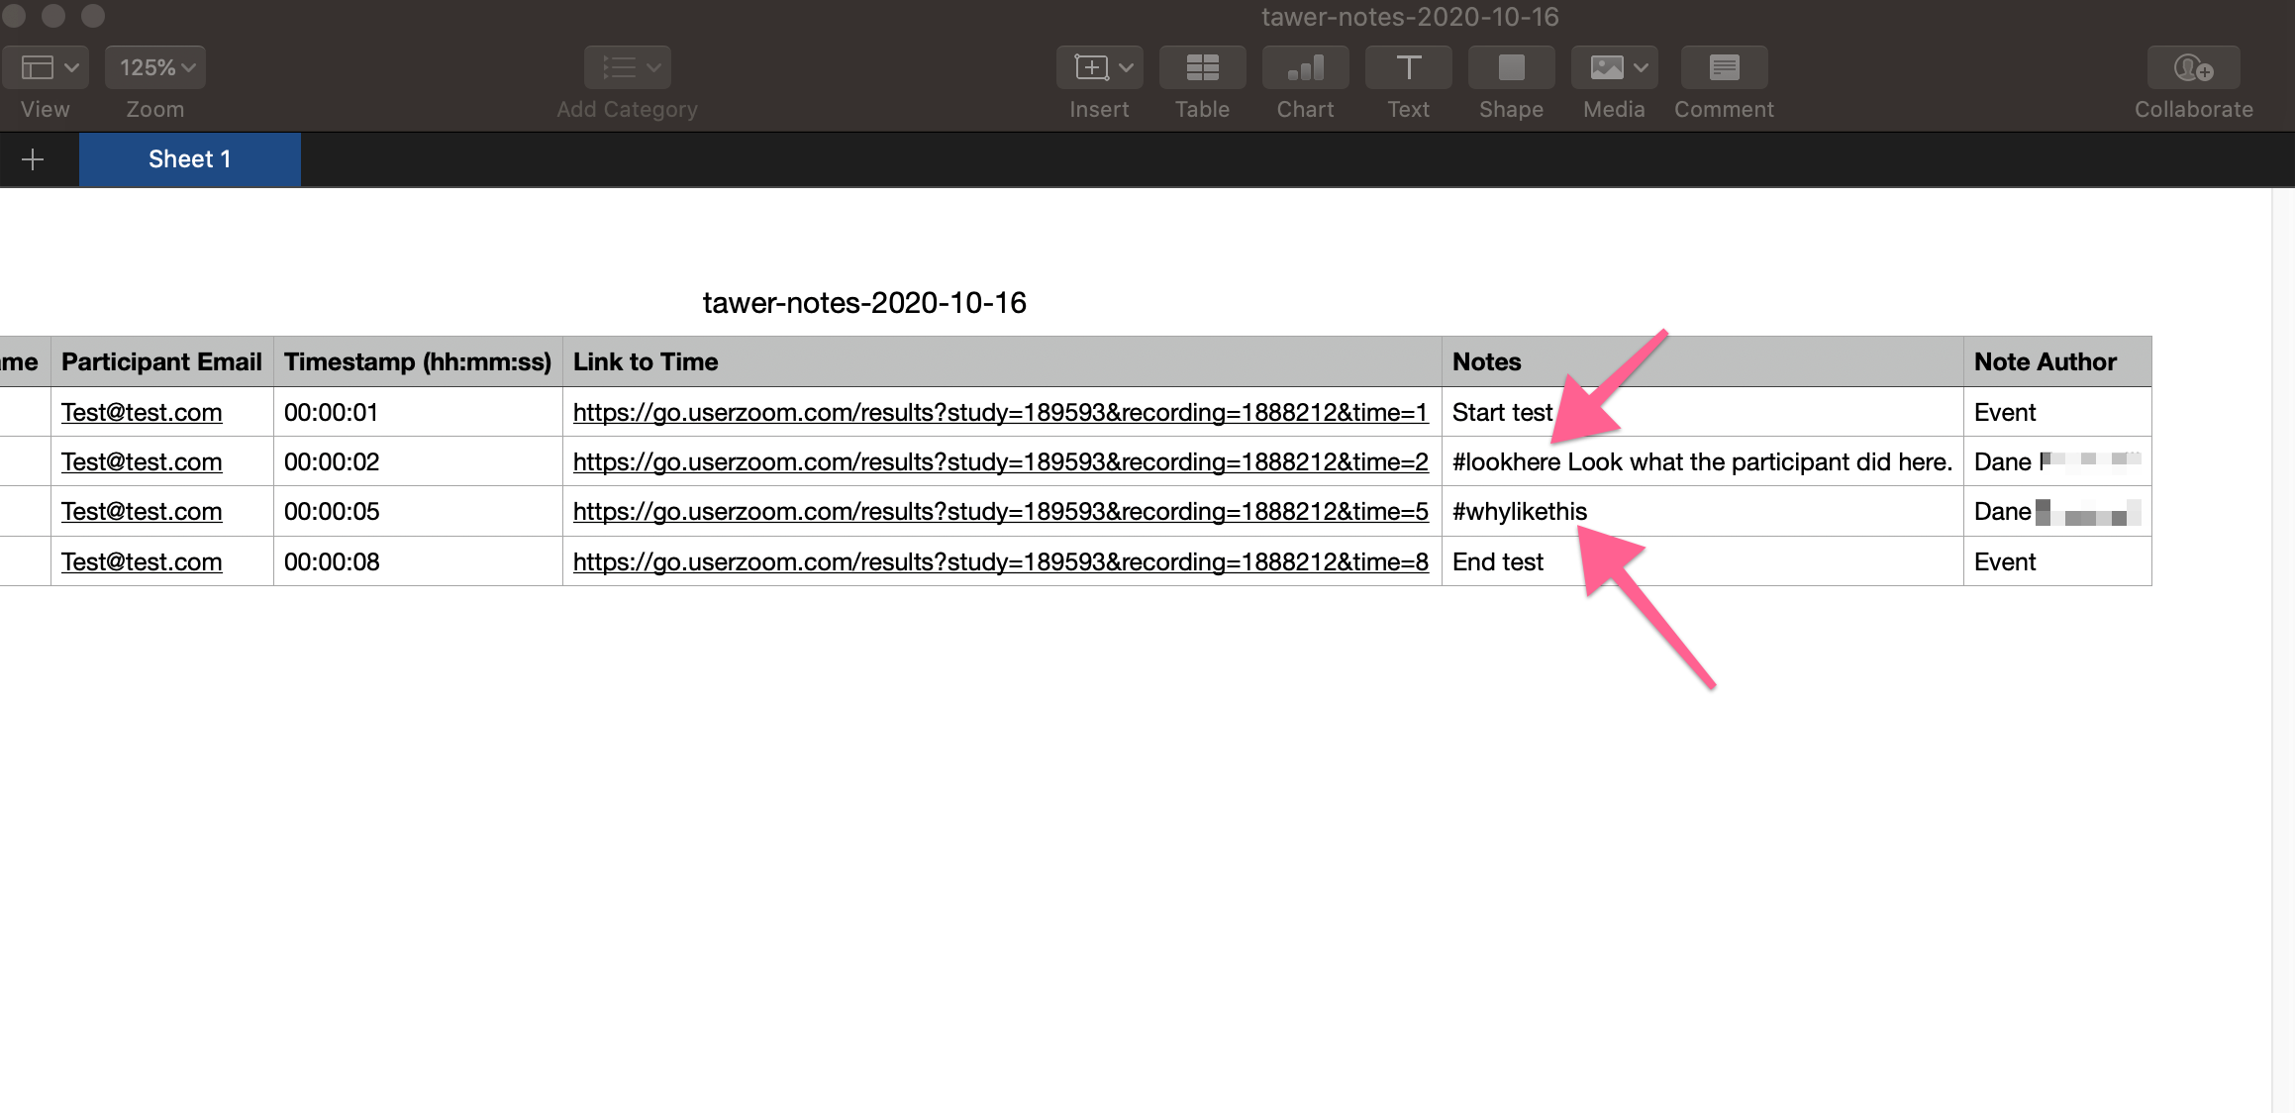This screenshot has width=2295, height=1113.
Task: Open the userzoom link ending time=8
Action: click(x=1001, y=561)
